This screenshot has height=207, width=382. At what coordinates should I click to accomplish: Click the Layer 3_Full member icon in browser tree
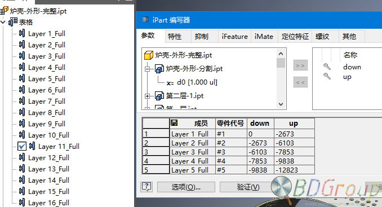point(22,56)
